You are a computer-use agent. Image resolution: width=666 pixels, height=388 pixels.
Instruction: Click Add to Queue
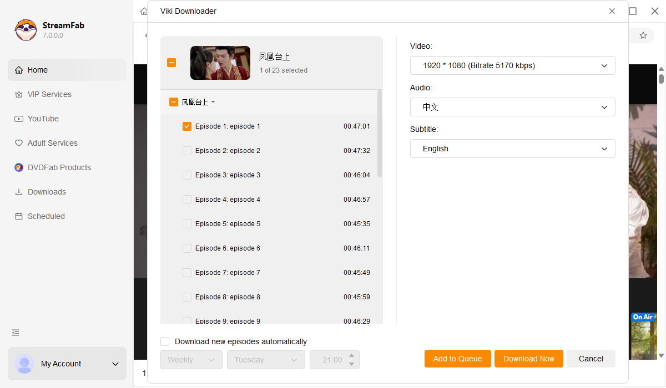point(457,359)
